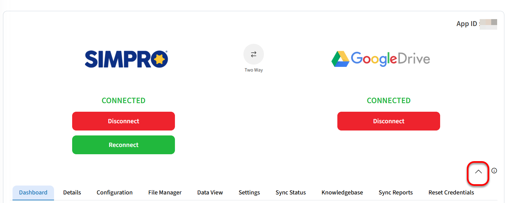Switch to the Settings tab
Viewport: 508px width, 203px height.
point(249,193)
